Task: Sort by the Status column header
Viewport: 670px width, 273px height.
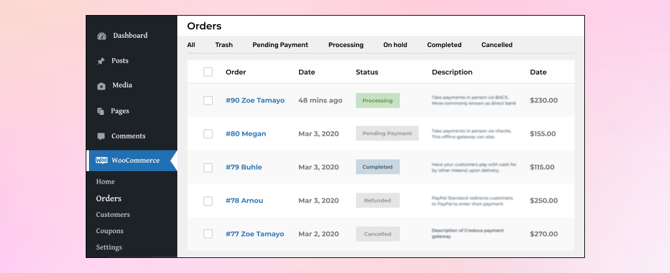Action: (367, 72)
